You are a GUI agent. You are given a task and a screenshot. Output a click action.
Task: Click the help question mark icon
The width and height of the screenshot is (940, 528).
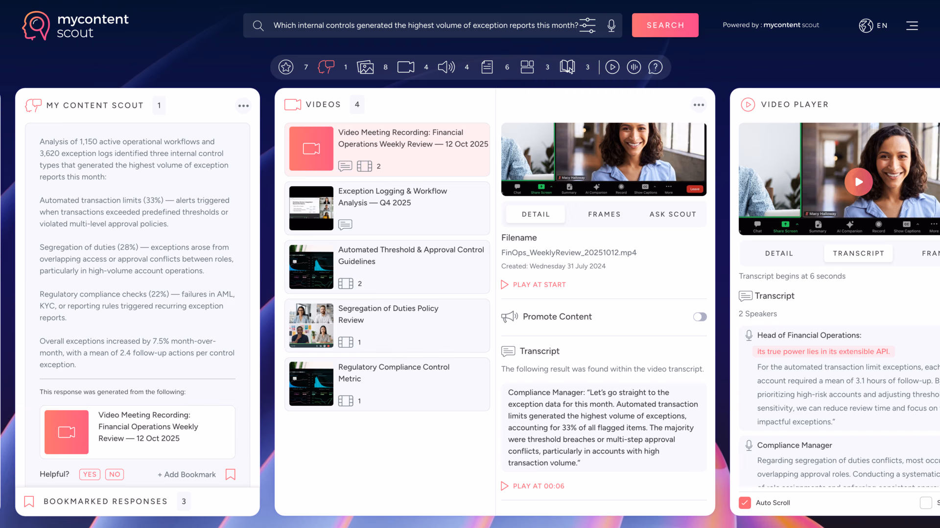pyautogui.click(x=655, y=67)
